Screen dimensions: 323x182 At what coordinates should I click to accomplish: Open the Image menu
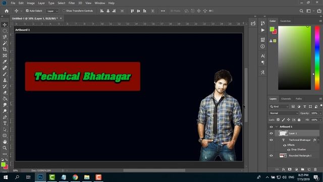pos(31,3)
